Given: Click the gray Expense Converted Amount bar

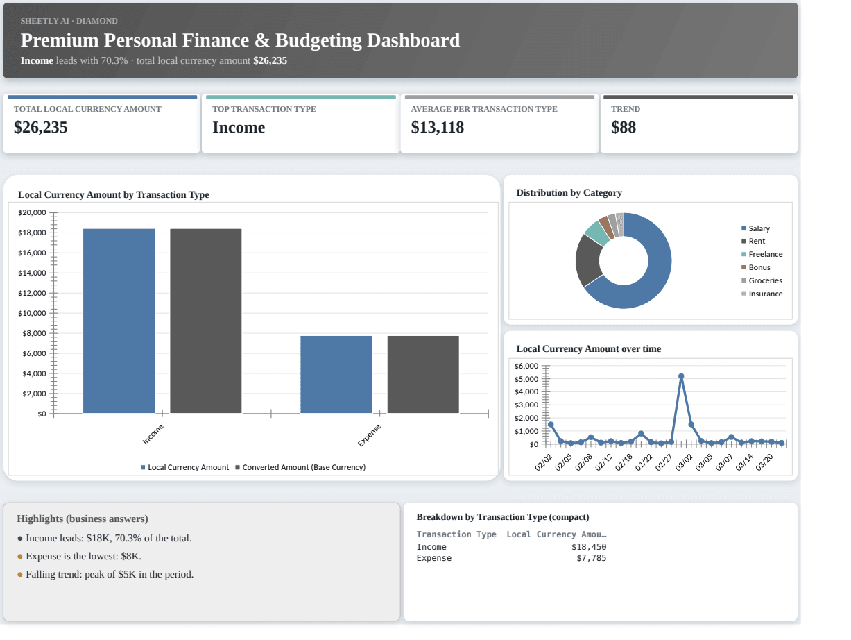Looking at the screenshot, I should pos(423,375).
